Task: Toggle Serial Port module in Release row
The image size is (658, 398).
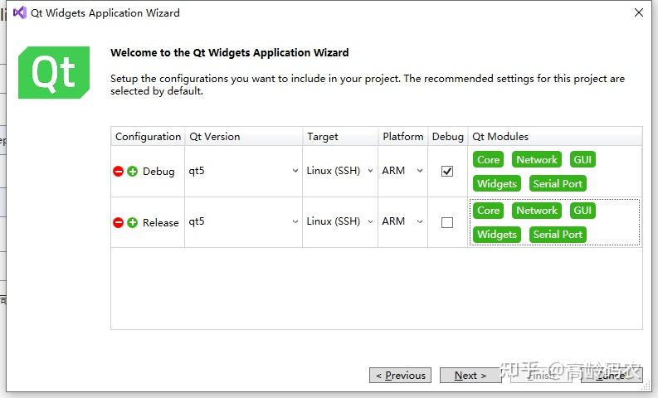Action: click(x=558, y=235)
